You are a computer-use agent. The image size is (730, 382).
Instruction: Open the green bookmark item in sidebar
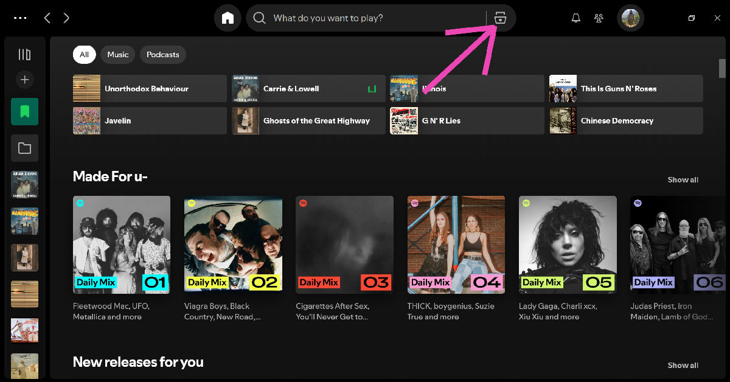coord(24,111)
